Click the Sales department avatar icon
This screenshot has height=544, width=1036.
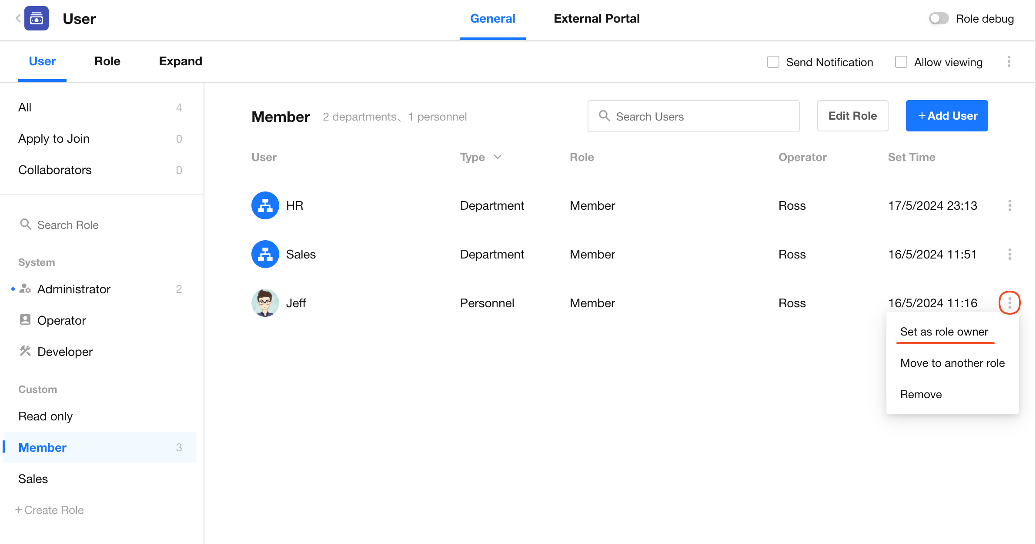(x=265, y=254)
